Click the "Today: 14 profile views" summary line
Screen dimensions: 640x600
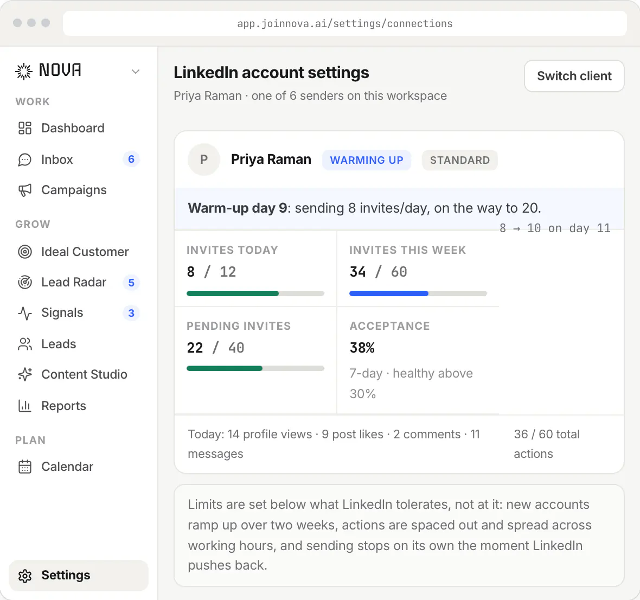334,444
